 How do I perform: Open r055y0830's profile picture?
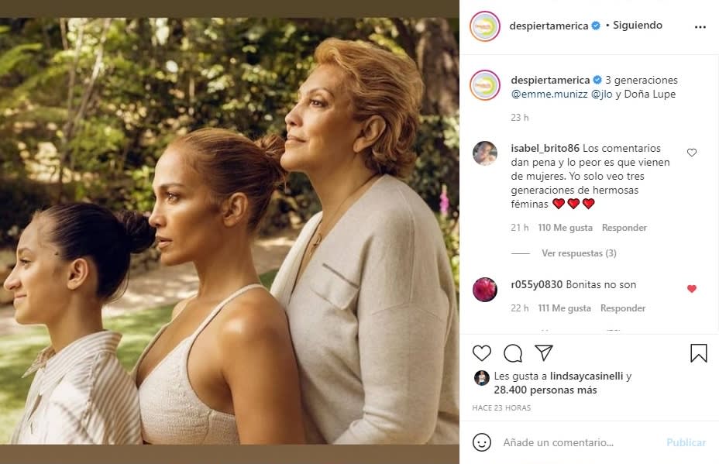(x=485, y=289)
